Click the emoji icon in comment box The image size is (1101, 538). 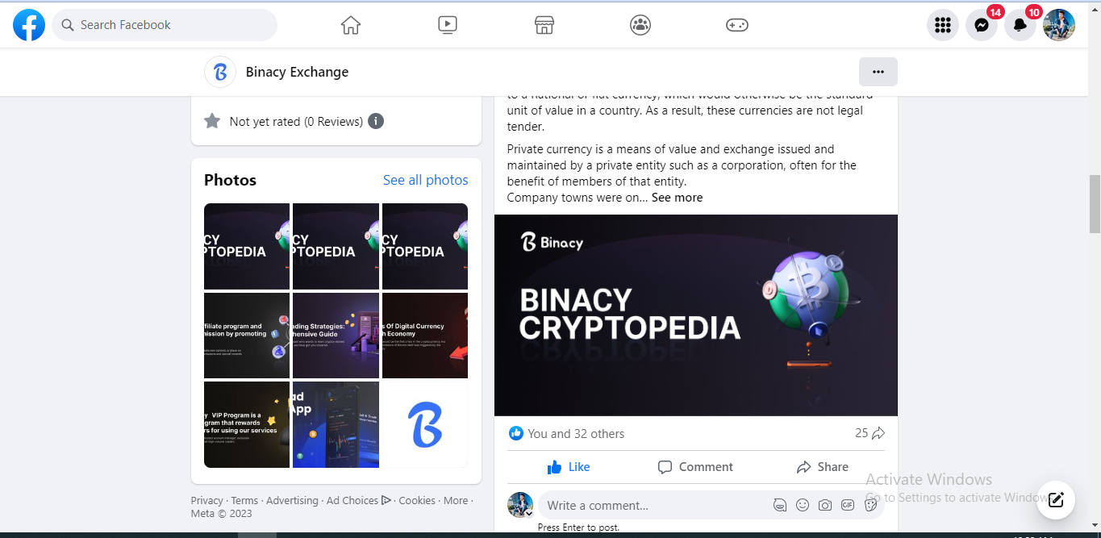803,506
